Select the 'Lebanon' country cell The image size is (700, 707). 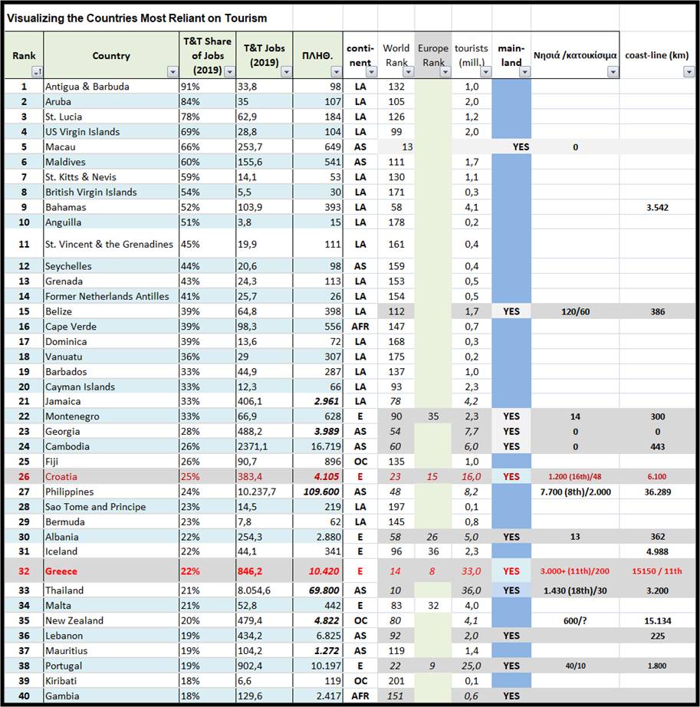(111, 636)
